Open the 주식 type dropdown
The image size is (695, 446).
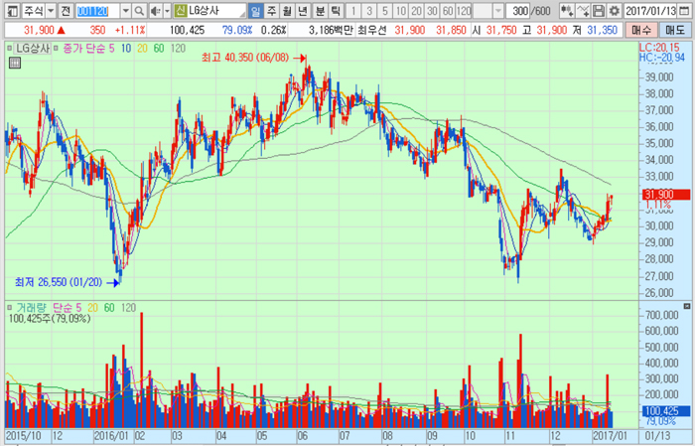tap(50, 10)
